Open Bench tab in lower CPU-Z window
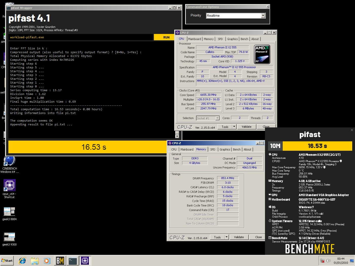 coord(237,149)
